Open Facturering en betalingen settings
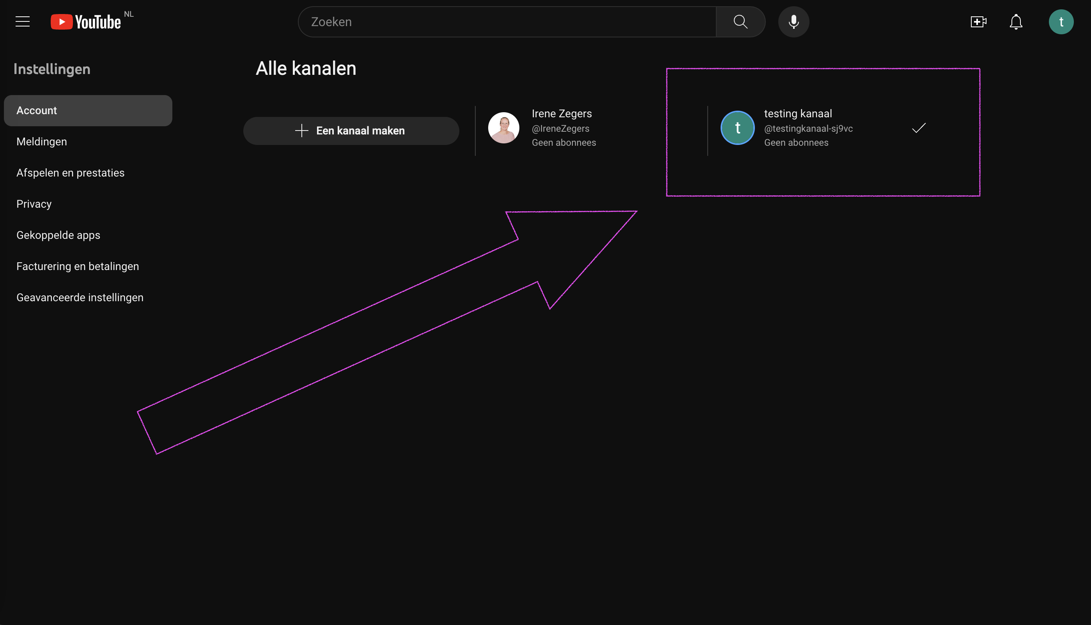This screenshot has height=625, width=1091. 88,266
